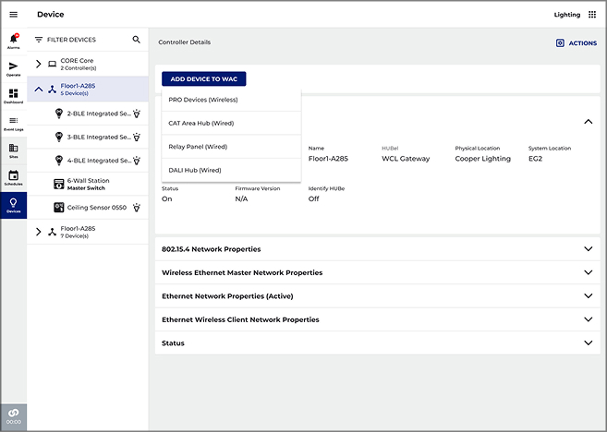Viewport: 607px width, 432px height.
Task: Open the ACTIONS menu
Action: [577, 43]
